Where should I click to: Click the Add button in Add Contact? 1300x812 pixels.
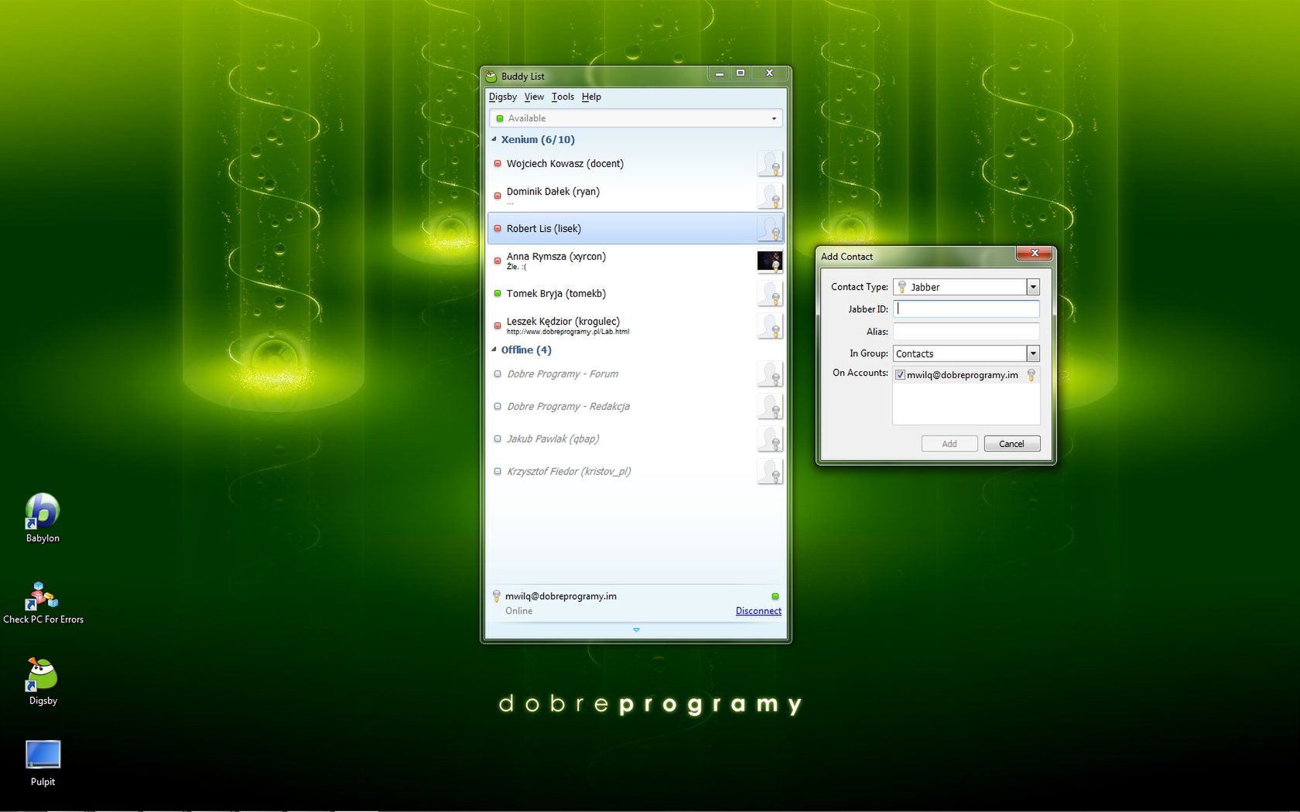pyautogui.click(x=949, y=444)
